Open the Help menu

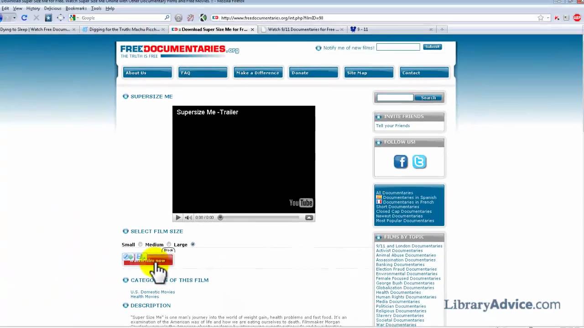[110, 8]
